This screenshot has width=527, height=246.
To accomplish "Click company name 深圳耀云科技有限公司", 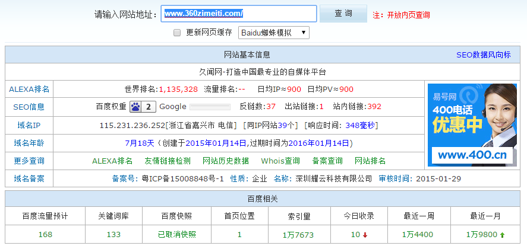I will (x=333, y=178).
